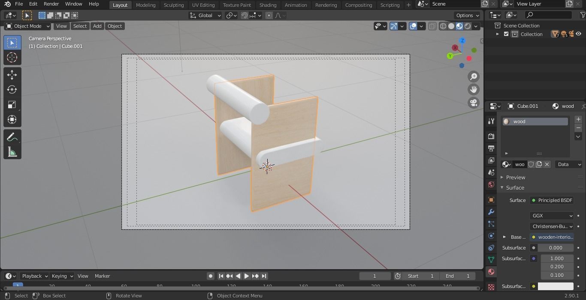586x300 pixels.
Task: Open the Render properties tab
Action: (x=491, y=136)
